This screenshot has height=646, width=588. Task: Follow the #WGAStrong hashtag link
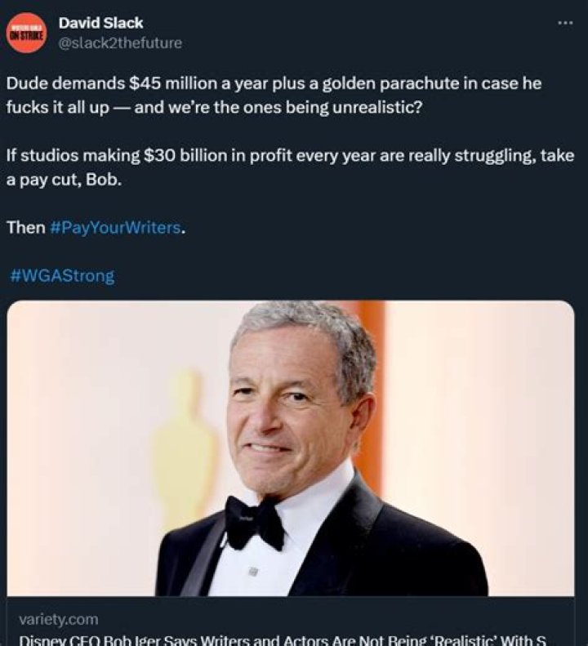(x=62, y=275)
